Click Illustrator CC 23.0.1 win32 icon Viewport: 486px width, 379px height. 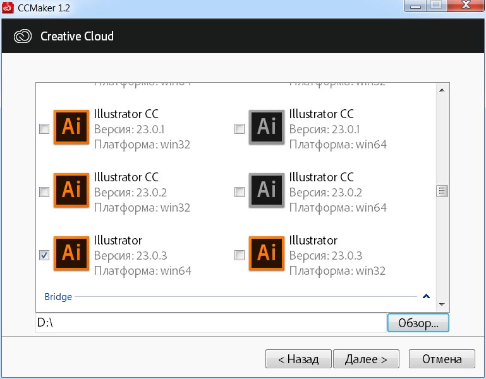tap(71, 128)
